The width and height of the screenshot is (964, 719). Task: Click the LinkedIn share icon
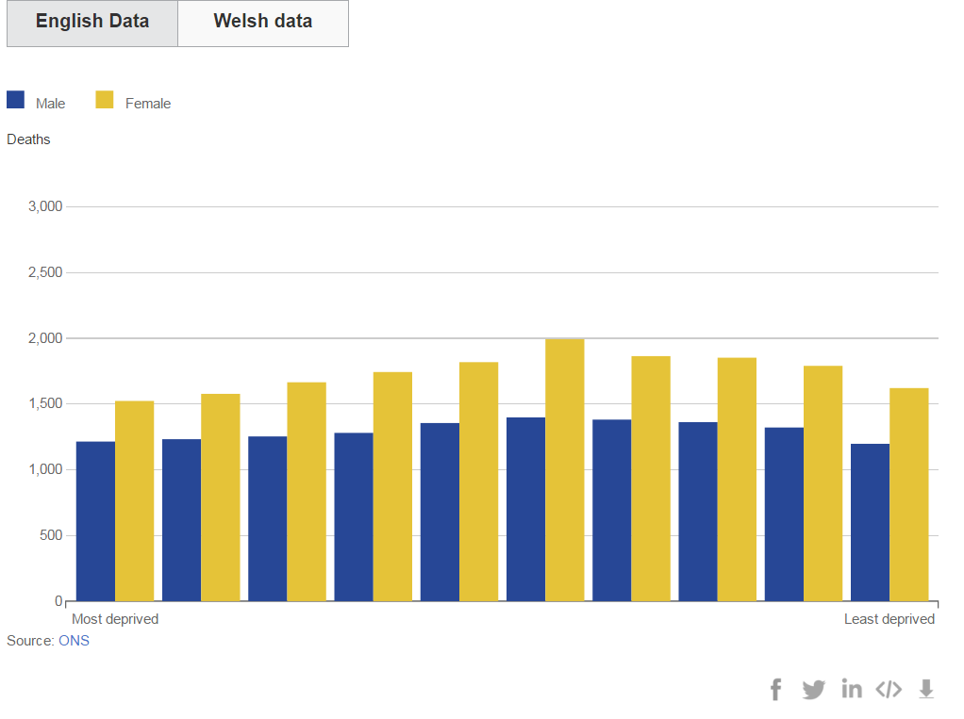point(852,689)
